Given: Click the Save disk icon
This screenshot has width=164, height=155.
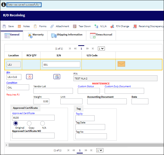Looking at the screenshot, I should [4, 26].
